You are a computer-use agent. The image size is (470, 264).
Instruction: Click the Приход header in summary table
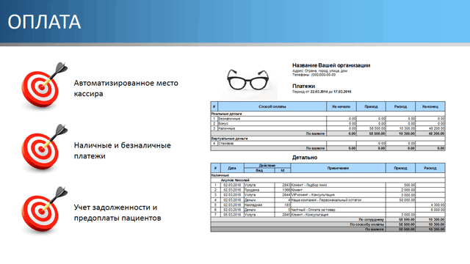pyautogui.click(x=371, y=106)
